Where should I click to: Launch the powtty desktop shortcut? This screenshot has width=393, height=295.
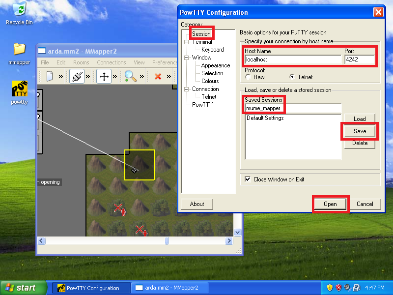[x=19, y=92]
